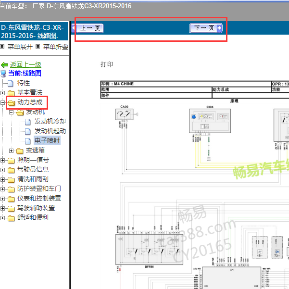Open the 仪表和控制装置 category

[x=39, y=198]
